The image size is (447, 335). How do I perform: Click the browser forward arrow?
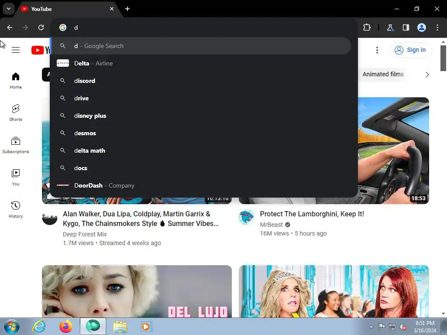tap(25, 27)
